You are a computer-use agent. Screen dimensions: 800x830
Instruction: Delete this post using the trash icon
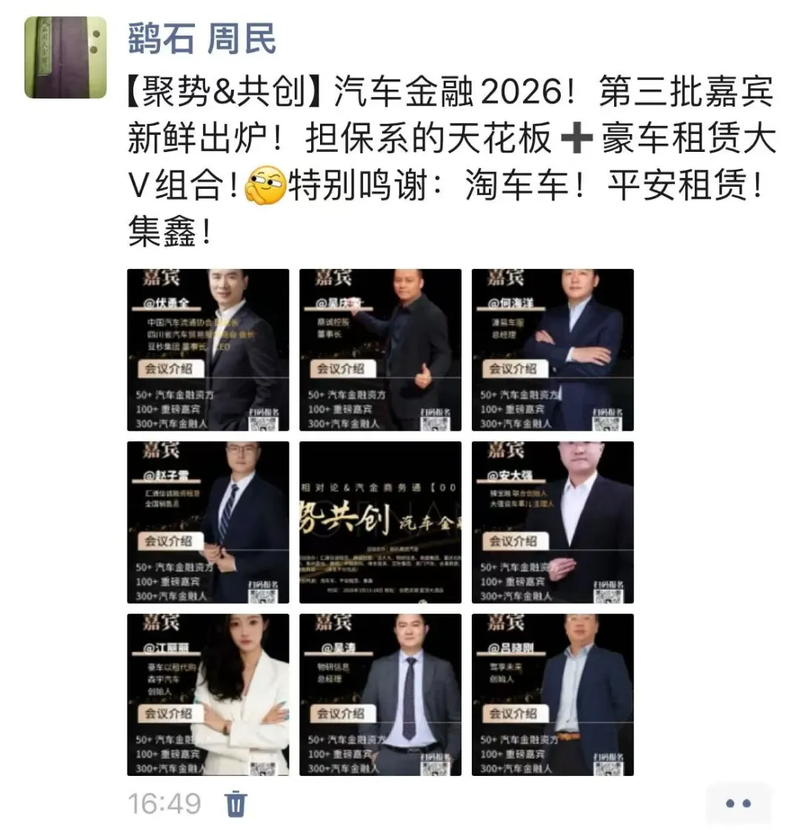(236, 803)
